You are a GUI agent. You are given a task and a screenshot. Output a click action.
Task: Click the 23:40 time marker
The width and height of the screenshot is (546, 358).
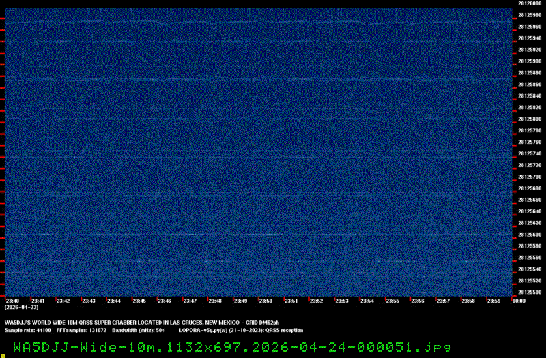pyautogui.click(x=13, y=301)
